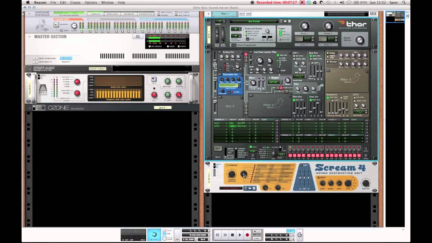Click the Thor Mixer balance knob
432x243 pixels.
coord(253,83)
